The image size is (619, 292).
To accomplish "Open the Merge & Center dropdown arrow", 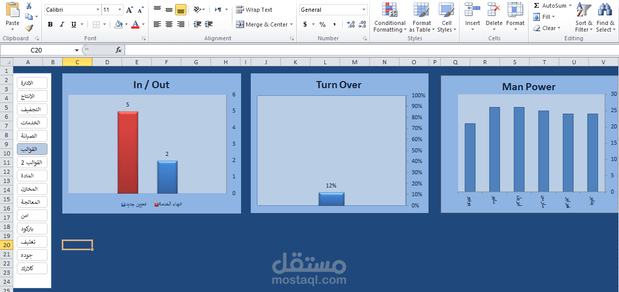I will 292,24.
